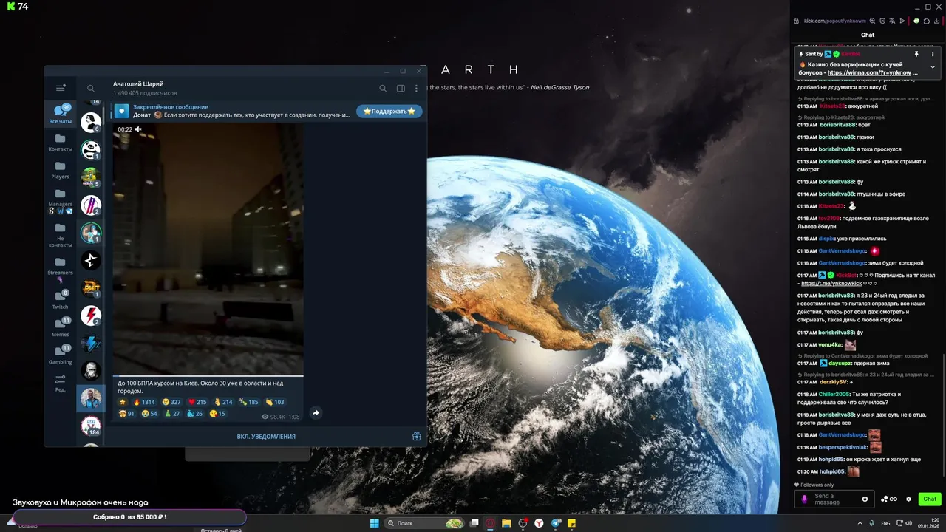Screen dimensions: 946x532
Task: Open the Telegram hamburger menu
Action: [61, 88]
